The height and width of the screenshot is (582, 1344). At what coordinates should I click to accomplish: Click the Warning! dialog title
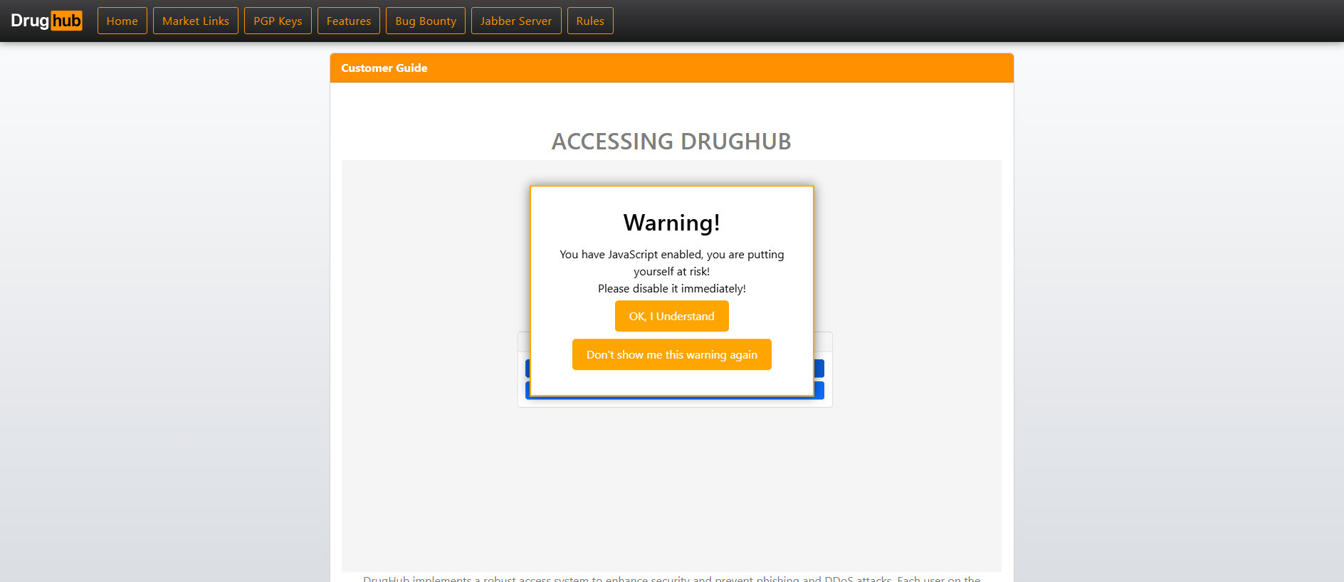672,223
